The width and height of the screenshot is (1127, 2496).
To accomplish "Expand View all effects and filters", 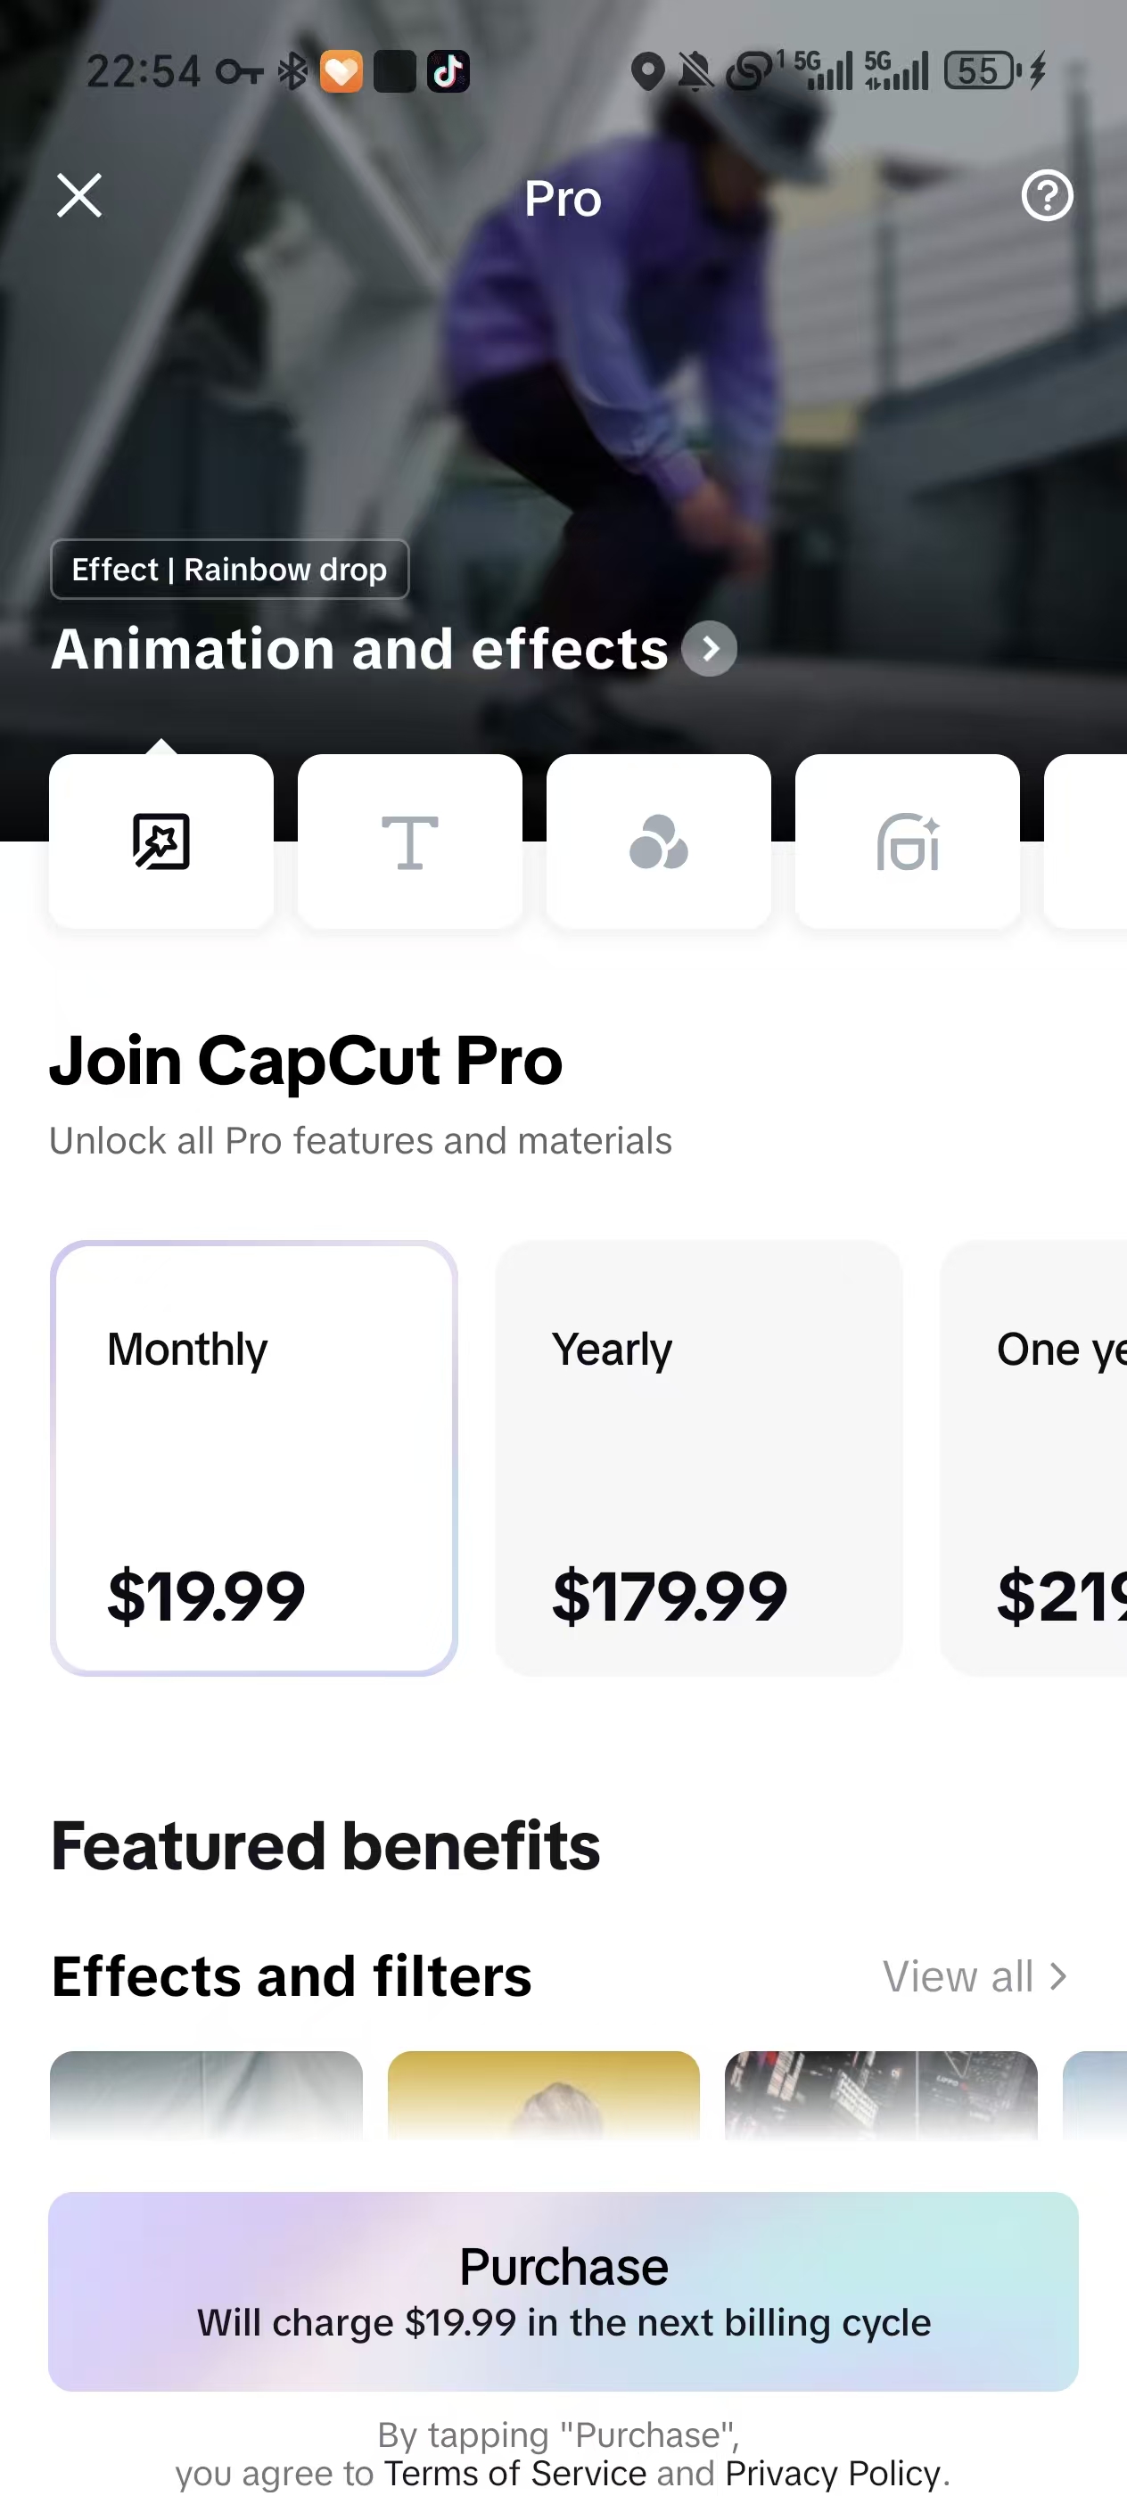I will [975, 1976].
